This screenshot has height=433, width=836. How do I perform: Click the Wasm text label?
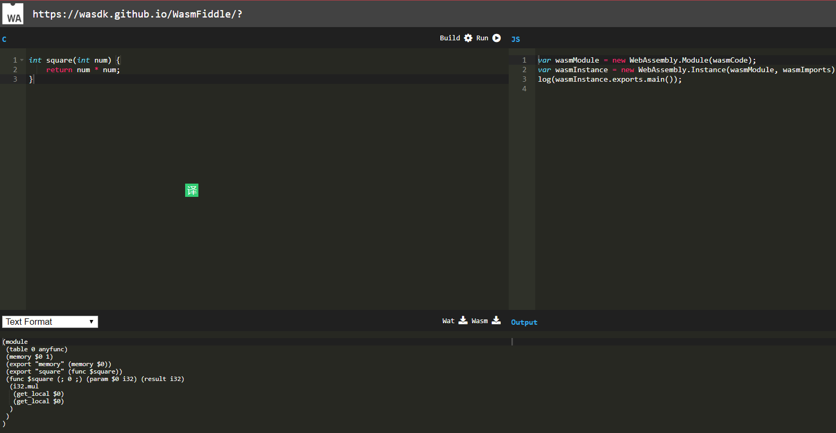(480, 321)
